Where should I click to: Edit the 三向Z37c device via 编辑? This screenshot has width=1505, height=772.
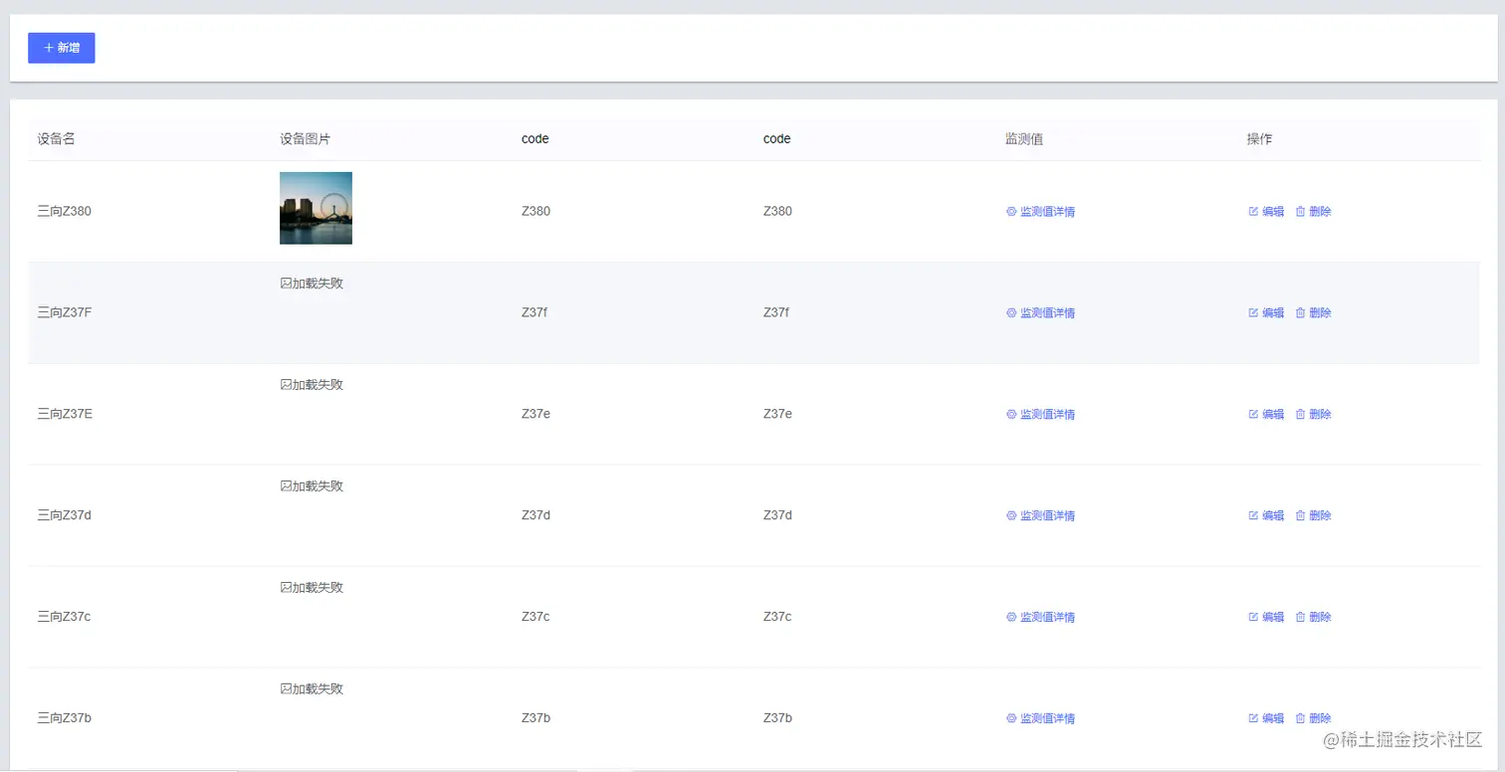click(x=1266, y=618)
